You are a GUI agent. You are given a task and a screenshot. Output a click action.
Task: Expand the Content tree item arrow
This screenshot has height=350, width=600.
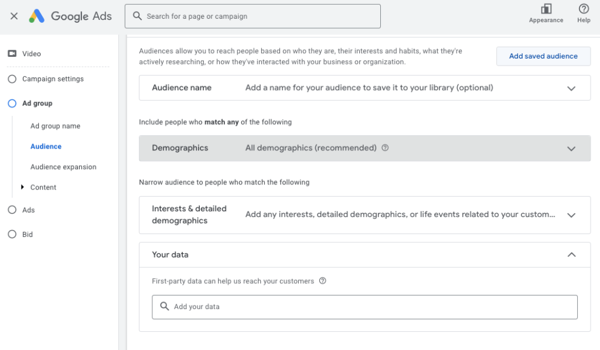pos(23,187)
